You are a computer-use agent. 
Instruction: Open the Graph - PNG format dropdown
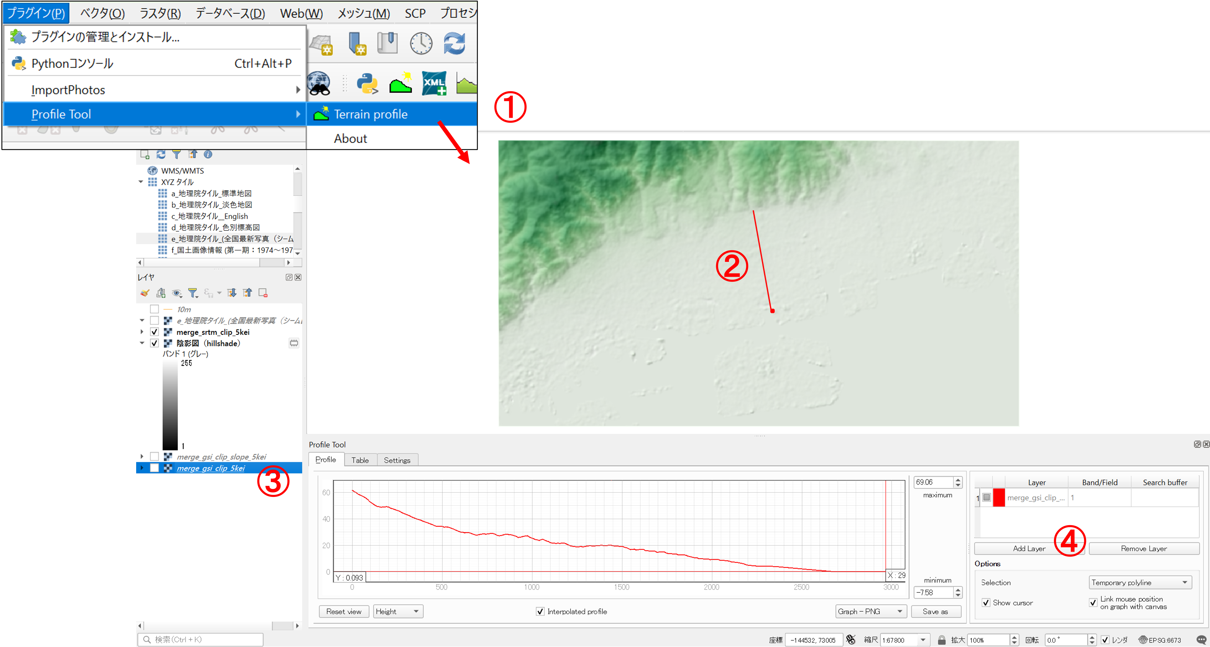pos(870,611)
